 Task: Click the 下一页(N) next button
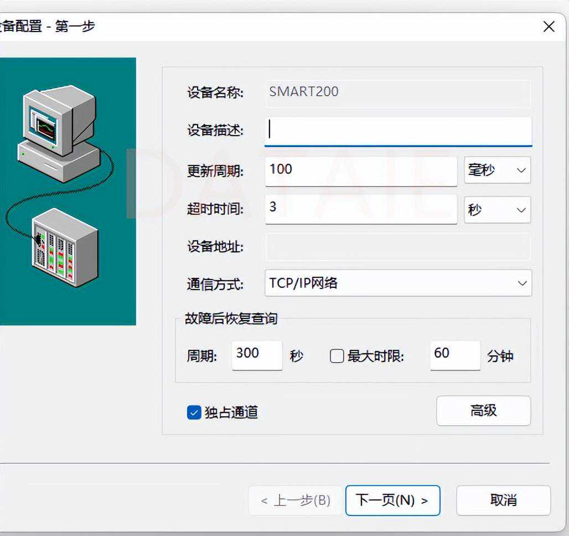coord(392,501)
